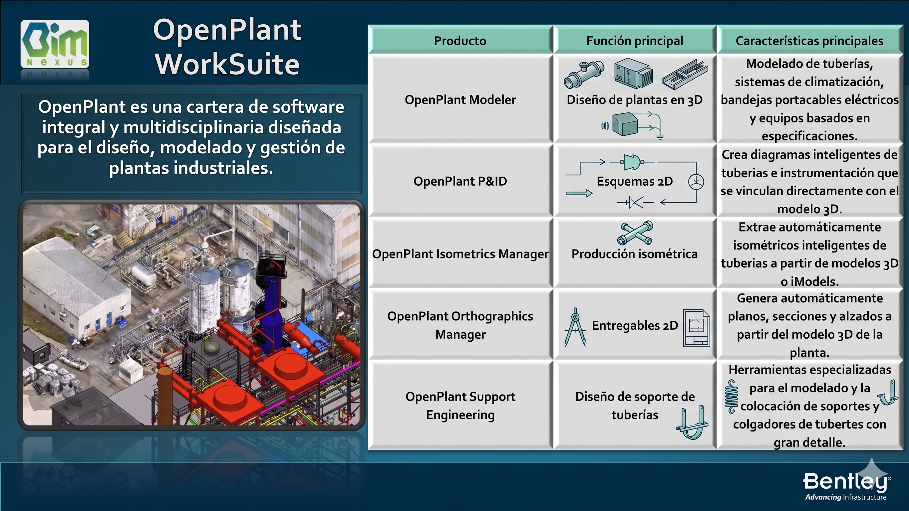Click the crossed pipes icon
The image size is (909, 511).
635,233
